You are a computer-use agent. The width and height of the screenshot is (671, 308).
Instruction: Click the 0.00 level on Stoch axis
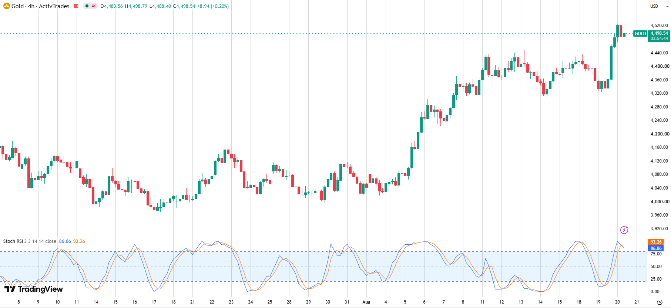pos(655,292)
